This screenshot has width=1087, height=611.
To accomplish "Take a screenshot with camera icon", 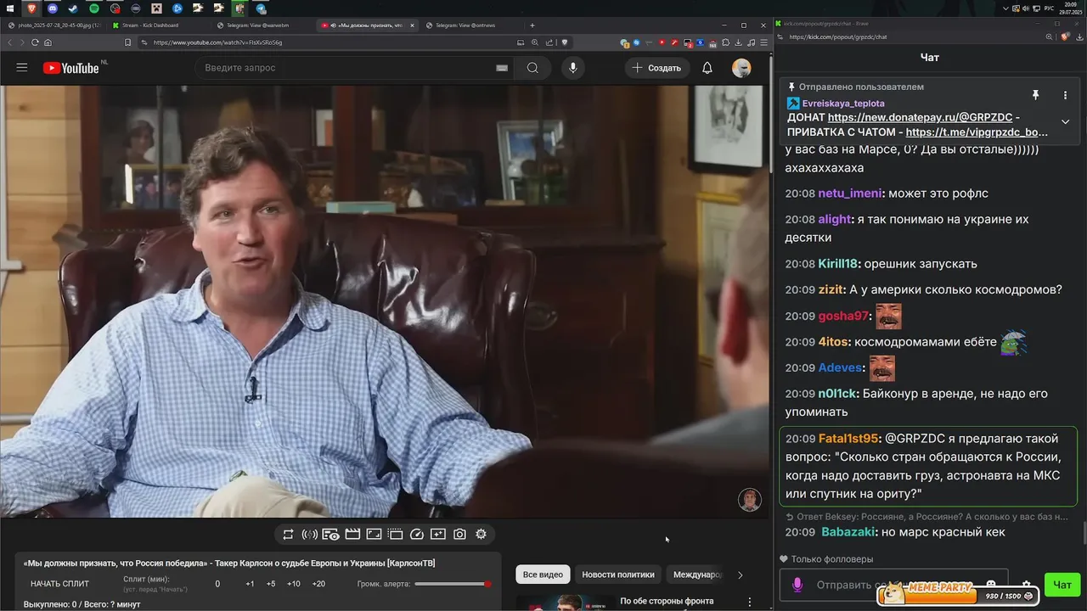I will 459,535.
